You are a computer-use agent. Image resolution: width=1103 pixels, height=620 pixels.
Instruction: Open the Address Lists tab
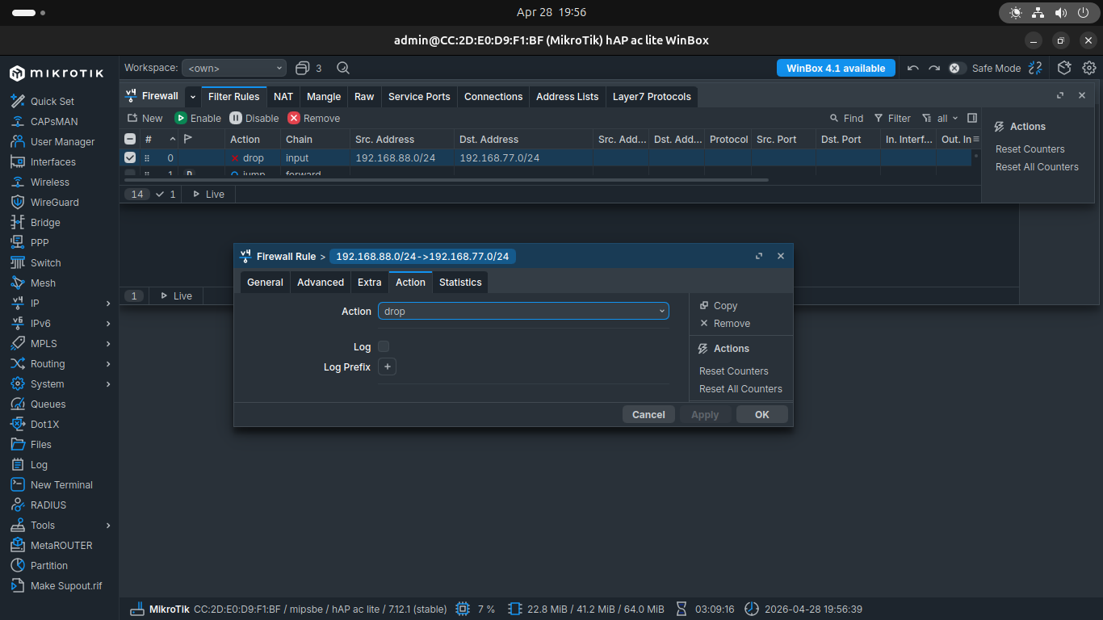pyautogui.click(x=568, y=96)
